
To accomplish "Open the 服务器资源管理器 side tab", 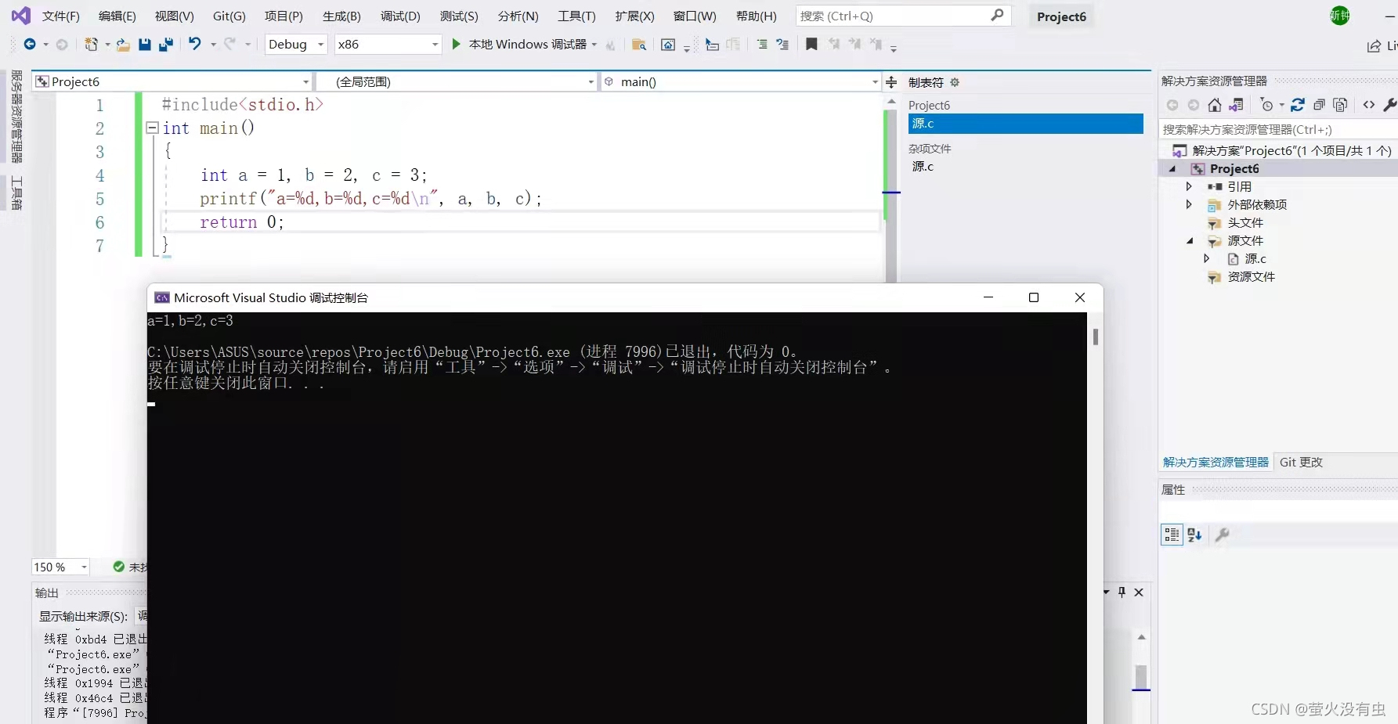I will tap(16, 115).
